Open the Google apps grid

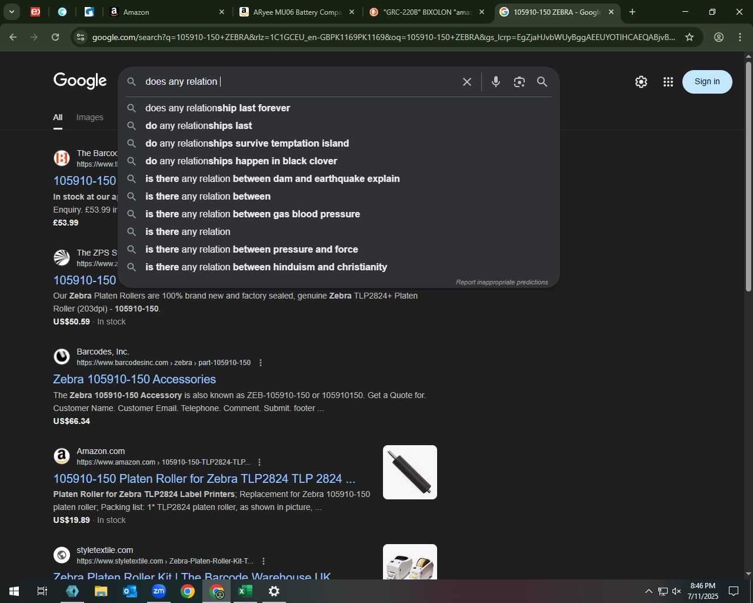tap(668, 82)
